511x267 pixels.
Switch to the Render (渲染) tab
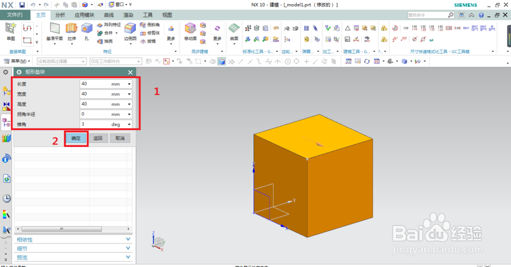(x=128, y=15)
